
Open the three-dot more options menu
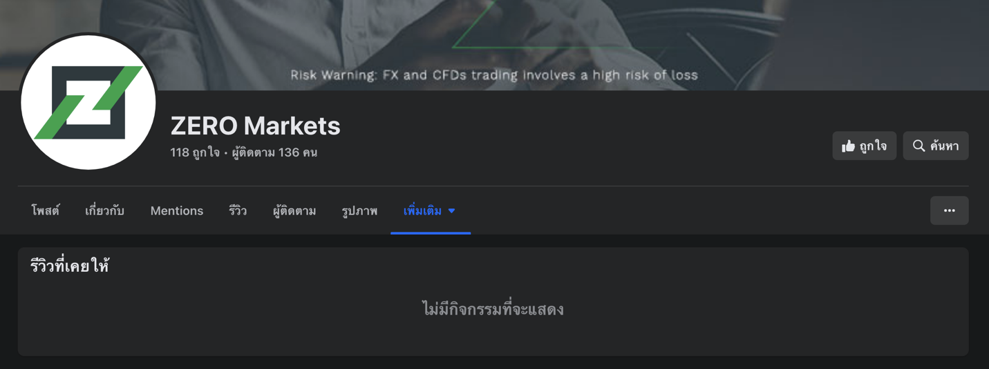[950, 210]
